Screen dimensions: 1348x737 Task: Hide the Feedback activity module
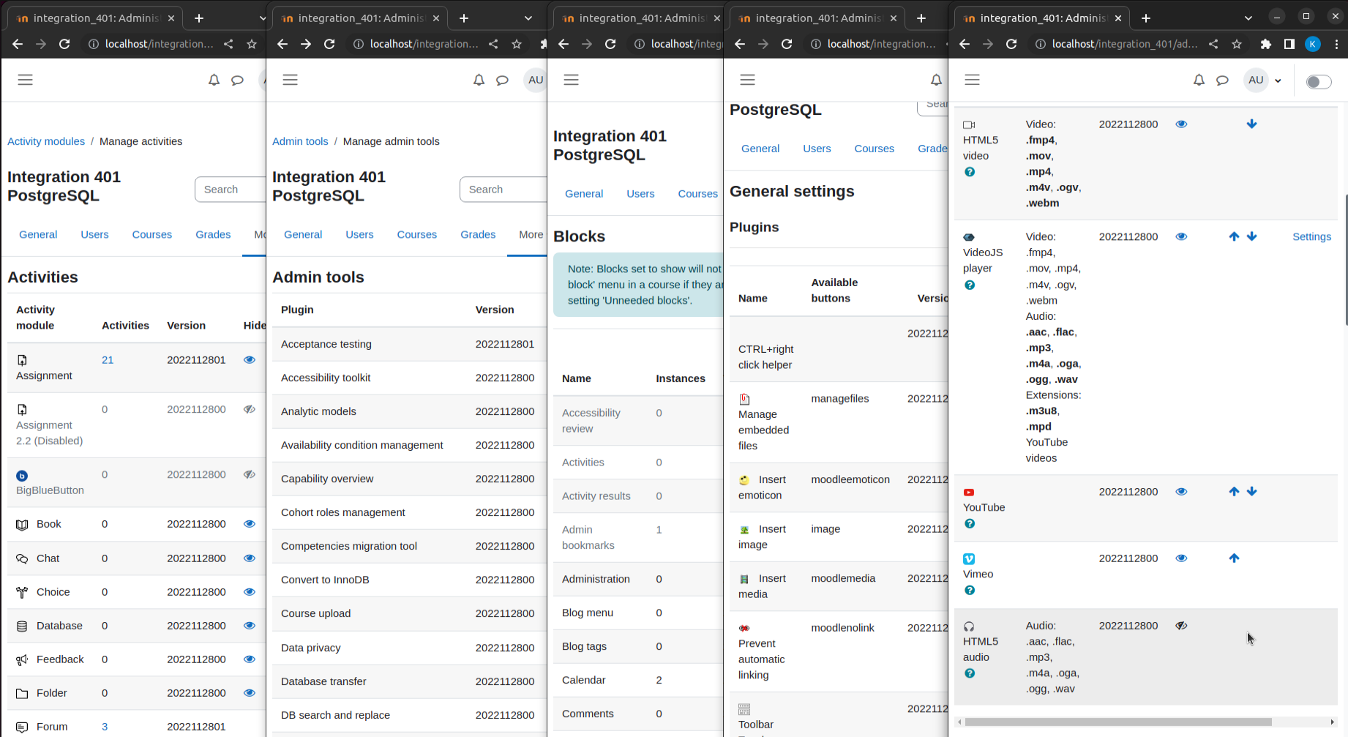(x=250, y=659)
